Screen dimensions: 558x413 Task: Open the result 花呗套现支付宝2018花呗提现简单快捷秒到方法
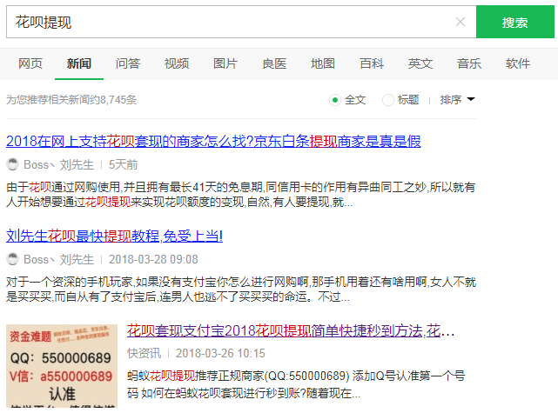[x=291, y=331]
